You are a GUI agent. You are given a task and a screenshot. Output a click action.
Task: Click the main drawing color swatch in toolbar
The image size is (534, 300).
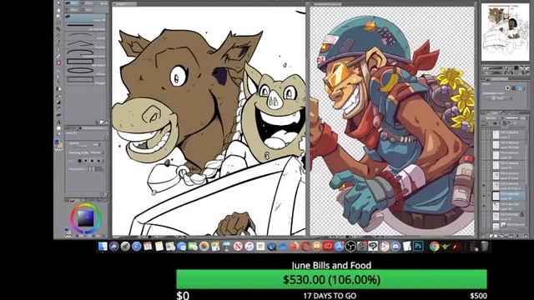click(x=58, y=142)
